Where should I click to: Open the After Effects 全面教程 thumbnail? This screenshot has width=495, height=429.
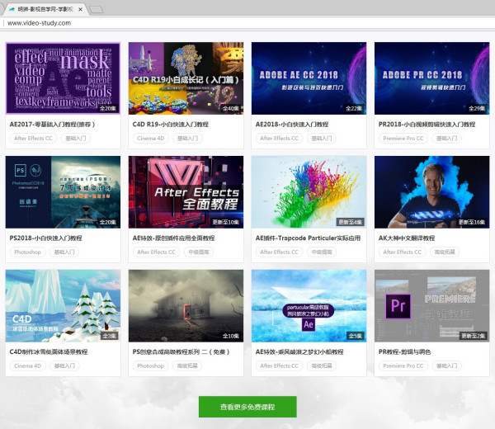186,192
